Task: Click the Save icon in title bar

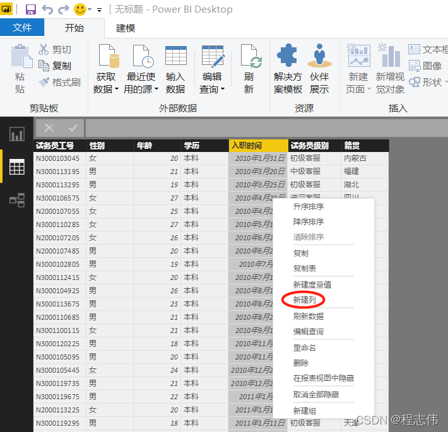Action: (30, 9)
